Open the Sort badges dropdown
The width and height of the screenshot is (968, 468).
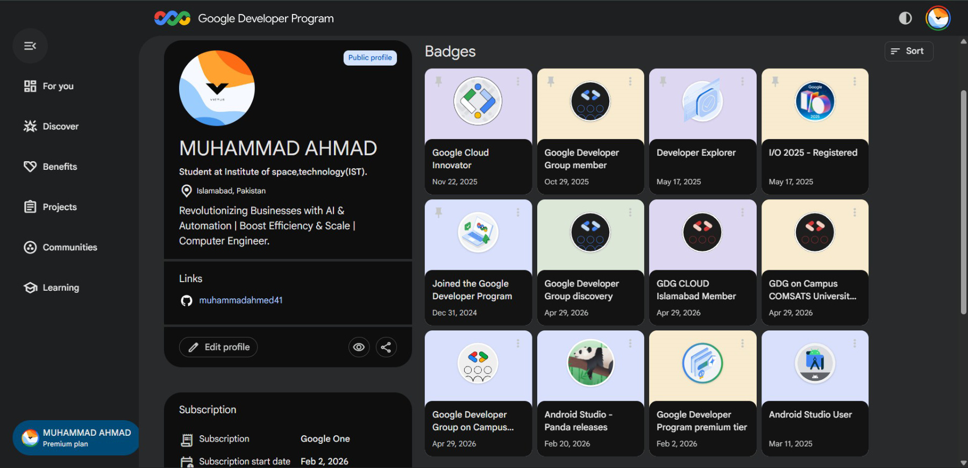tap(909, 51)
